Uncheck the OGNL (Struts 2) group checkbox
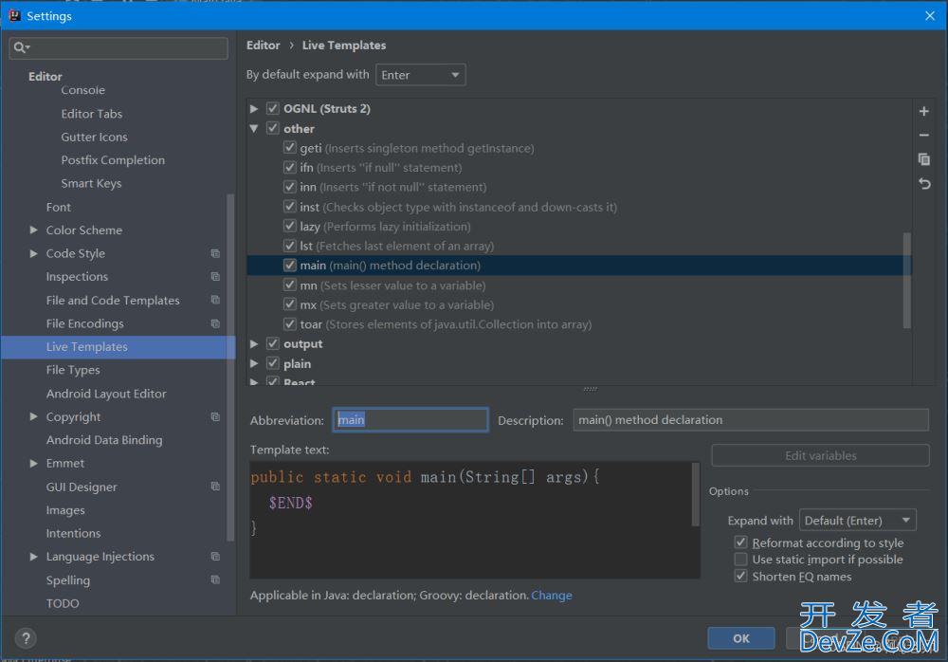The image size is (948, 662). point(273,108)
